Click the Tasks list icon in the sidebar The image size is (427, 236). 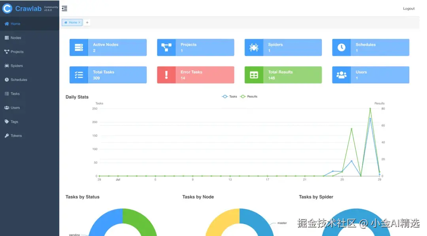(7, 94)
